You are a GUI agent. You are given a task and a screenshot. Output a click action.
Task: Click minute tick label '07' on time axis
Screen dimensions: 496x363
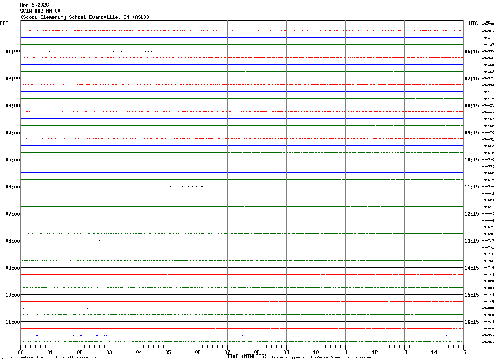228,352
